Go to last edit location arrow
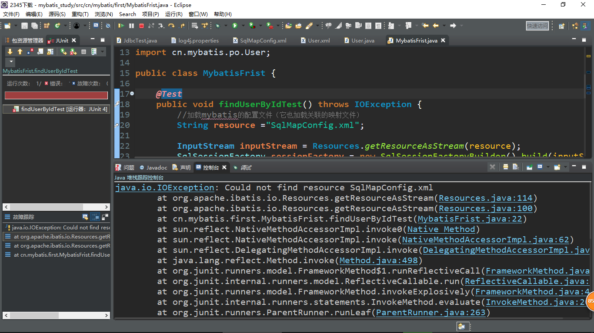Viewport: 594px width, 333px height. point(425,26)
